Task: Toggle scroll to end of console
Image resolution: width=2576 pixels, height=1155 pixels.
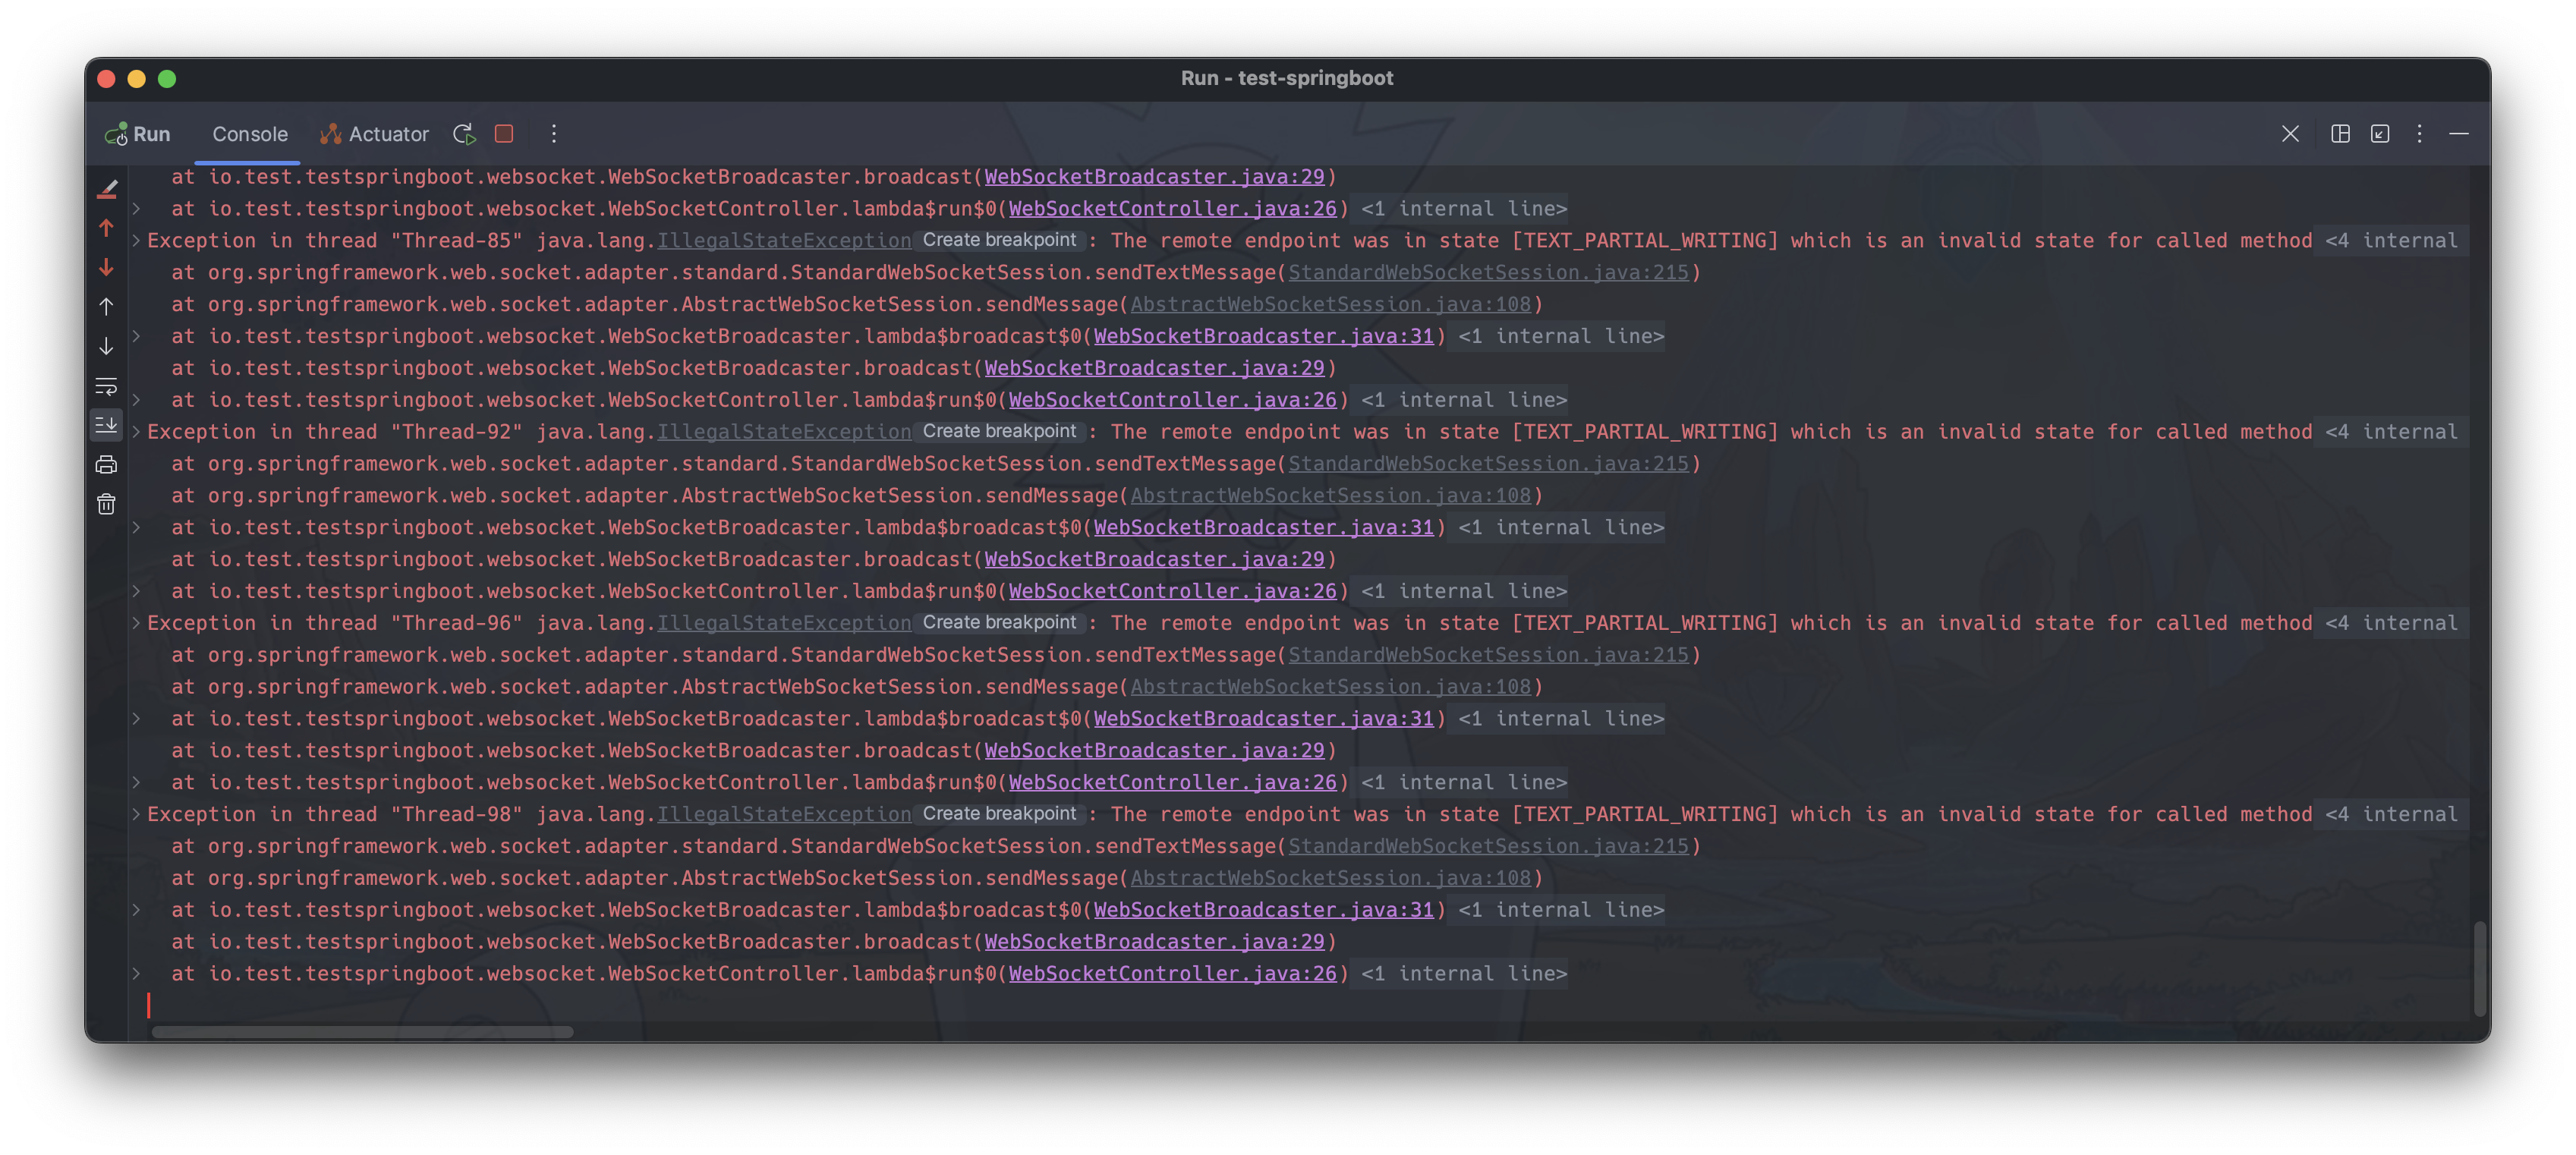Action: (106, 425)
